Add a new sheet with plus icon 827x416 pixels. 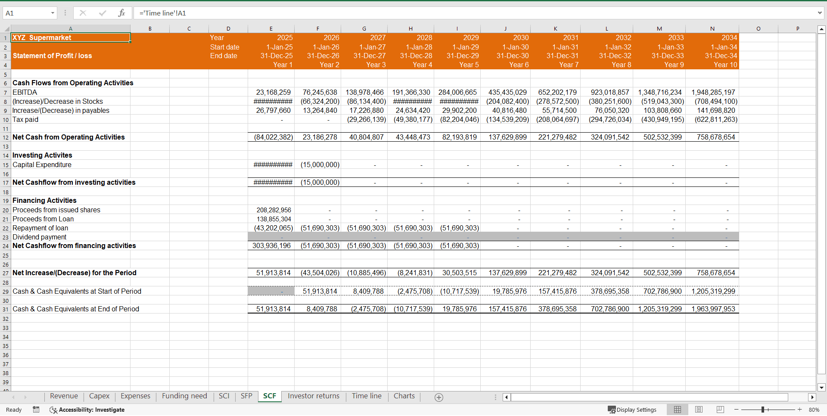pyautogui.click(x=439, y=397)
